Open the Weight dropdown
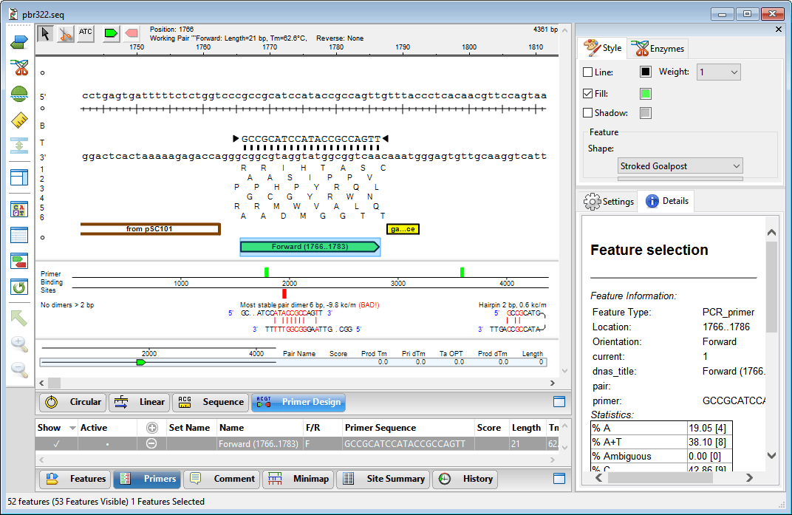792x515 pixels. (x=719, y=72)
